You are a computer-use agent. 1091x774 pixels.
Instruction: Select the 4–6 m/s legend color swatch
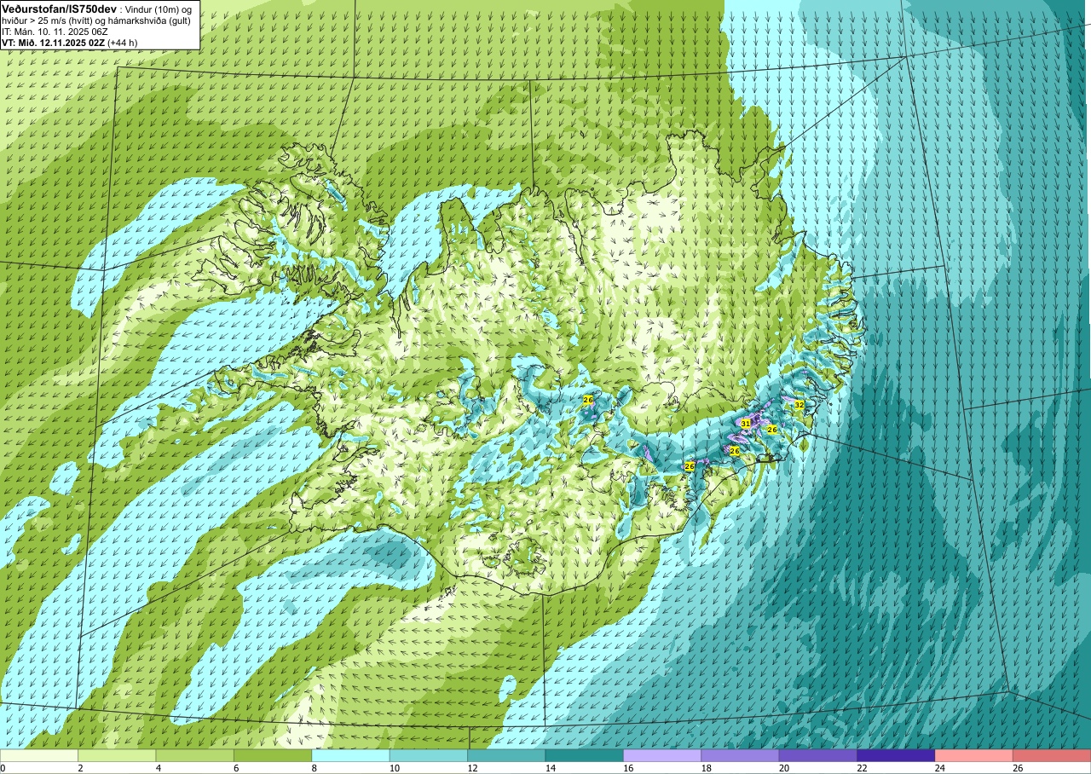tap(195, 755)
